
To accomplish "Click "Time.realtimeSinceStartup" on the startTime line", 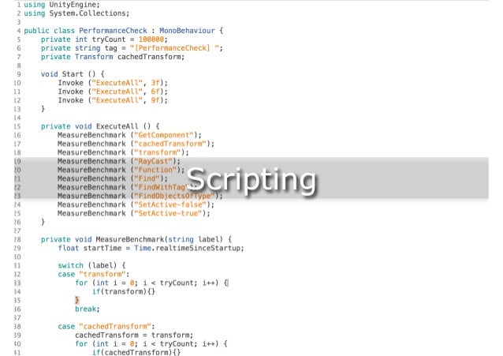I will pyautogui.click(x=187, y=249).
